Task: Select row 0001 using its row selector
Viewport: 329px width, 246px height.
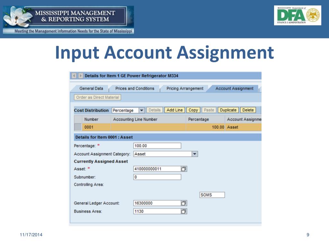Action: pyautogui.click(x=78, y=127)
